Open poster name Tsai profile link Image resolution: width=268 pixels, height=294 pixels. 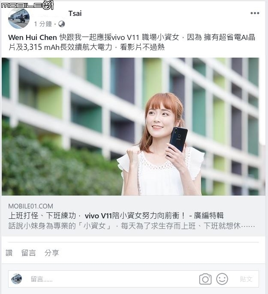(x=75, y=13)
